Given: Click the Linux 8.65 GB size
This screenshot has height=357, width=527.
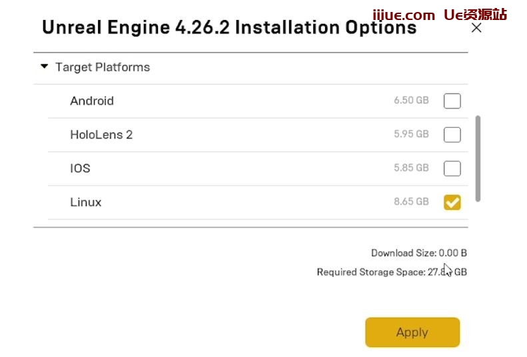Looking at the screenshot, I should tap(411, 202).
